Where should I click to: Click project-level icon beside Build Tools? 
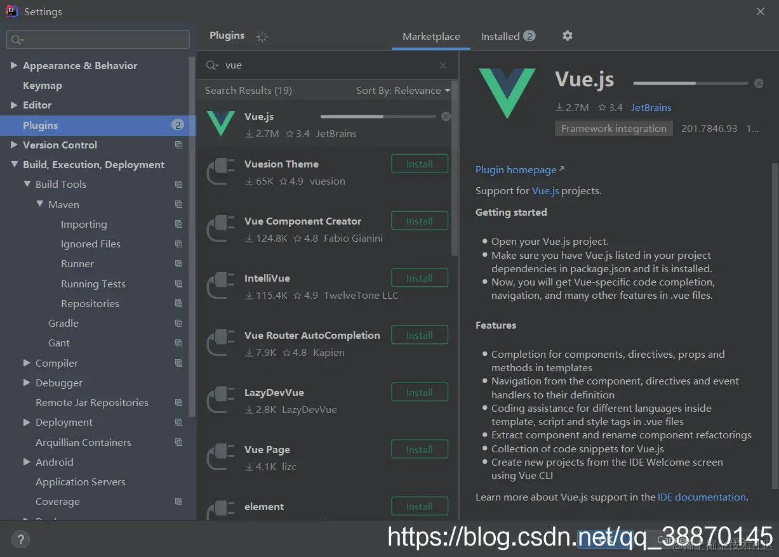coord(178,184)
